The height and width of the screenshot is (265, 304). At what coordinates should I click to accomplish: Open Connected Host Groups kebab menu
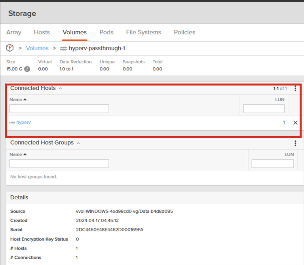[x=295, y=143]
